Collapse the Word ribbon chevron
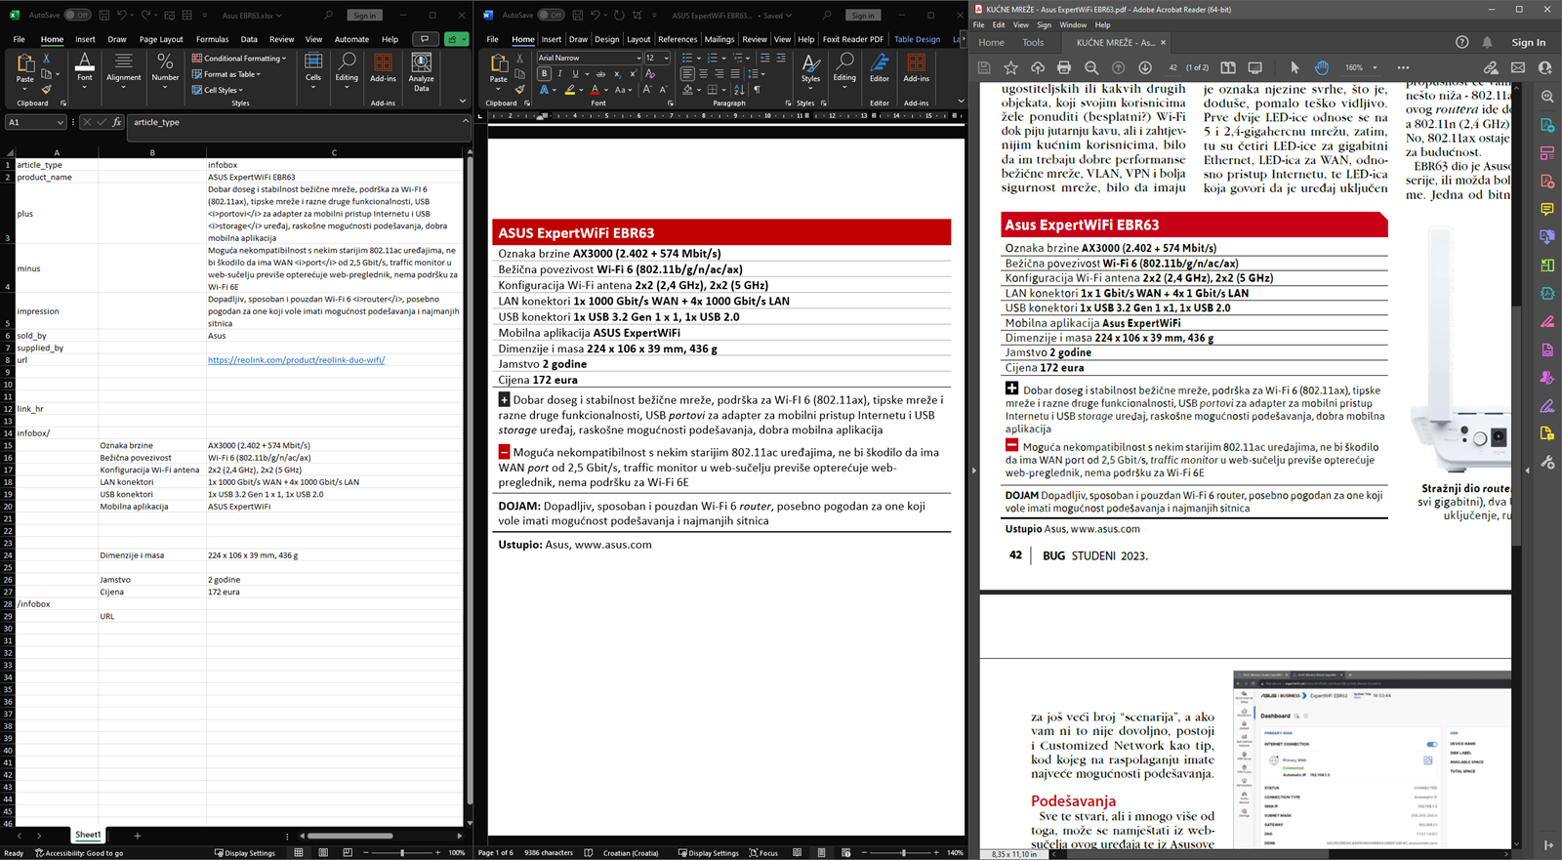1562x860 pixels. click(x=961, y=101)
